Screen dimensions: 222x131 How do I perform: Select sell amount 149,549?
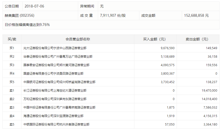pos(212,48)
